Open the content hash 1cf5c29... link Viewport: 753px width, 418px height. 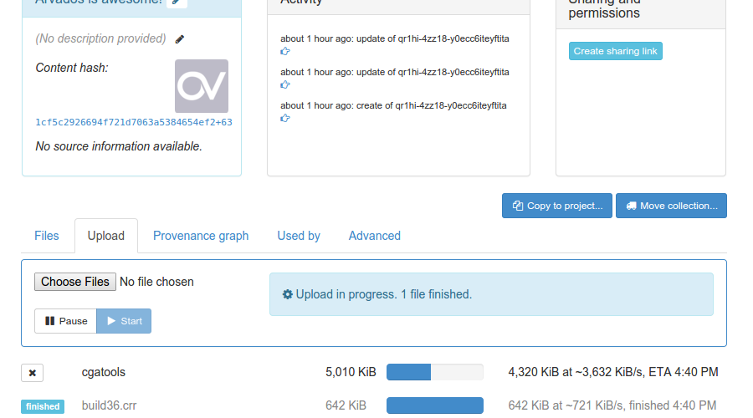[x=134, y=122]
